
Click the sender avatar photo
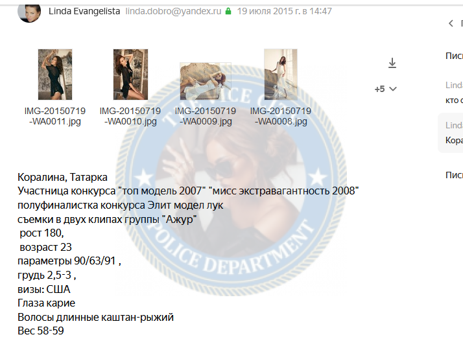tap(29, 13)
